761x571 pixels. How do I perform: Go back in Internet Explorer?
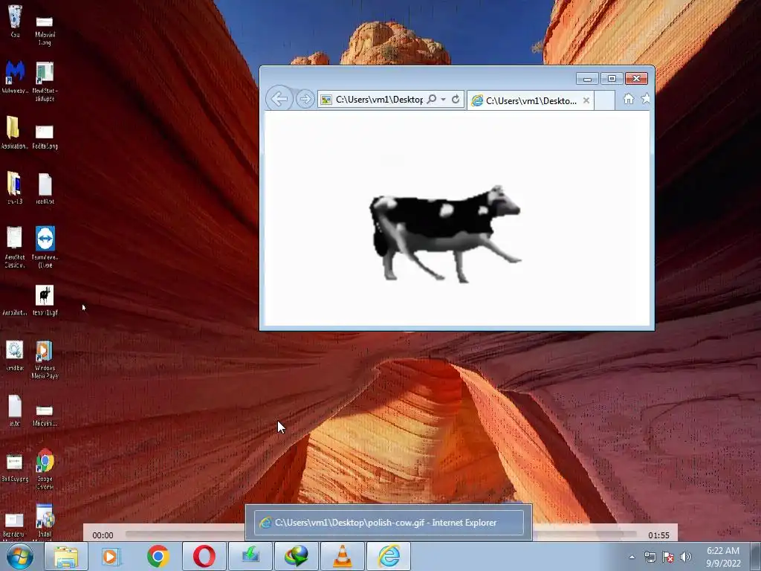click(279, 99)
